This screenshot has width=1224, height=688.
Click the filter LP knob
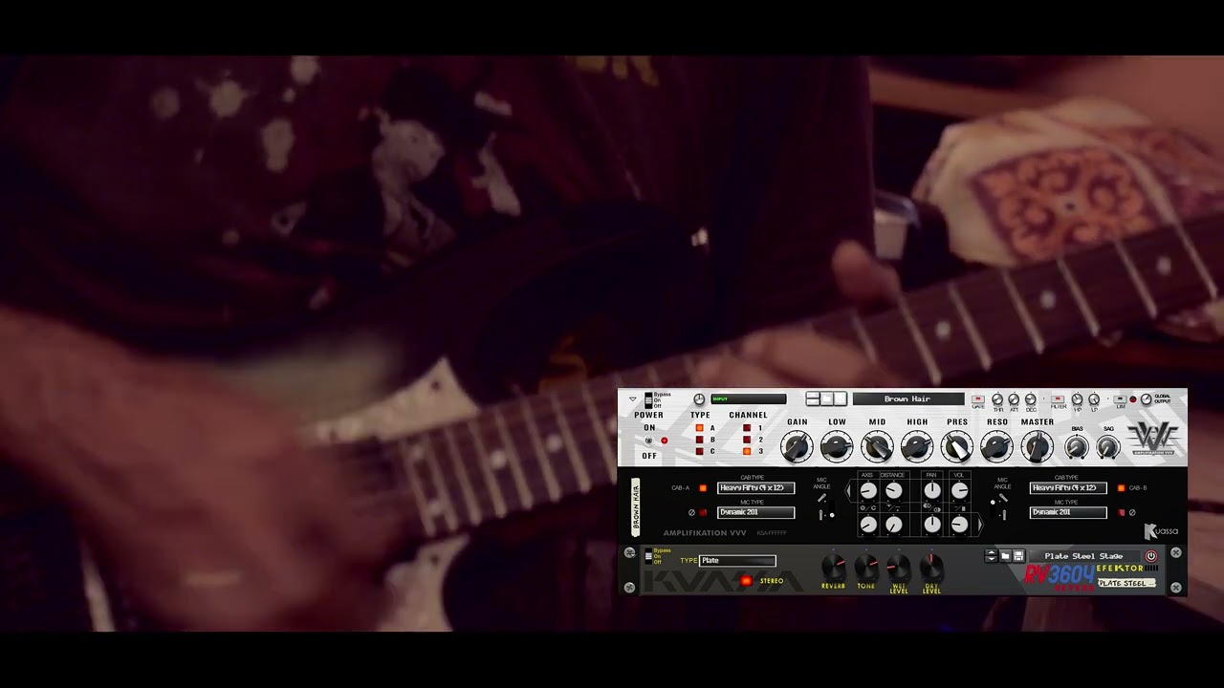pos(1094,399)
